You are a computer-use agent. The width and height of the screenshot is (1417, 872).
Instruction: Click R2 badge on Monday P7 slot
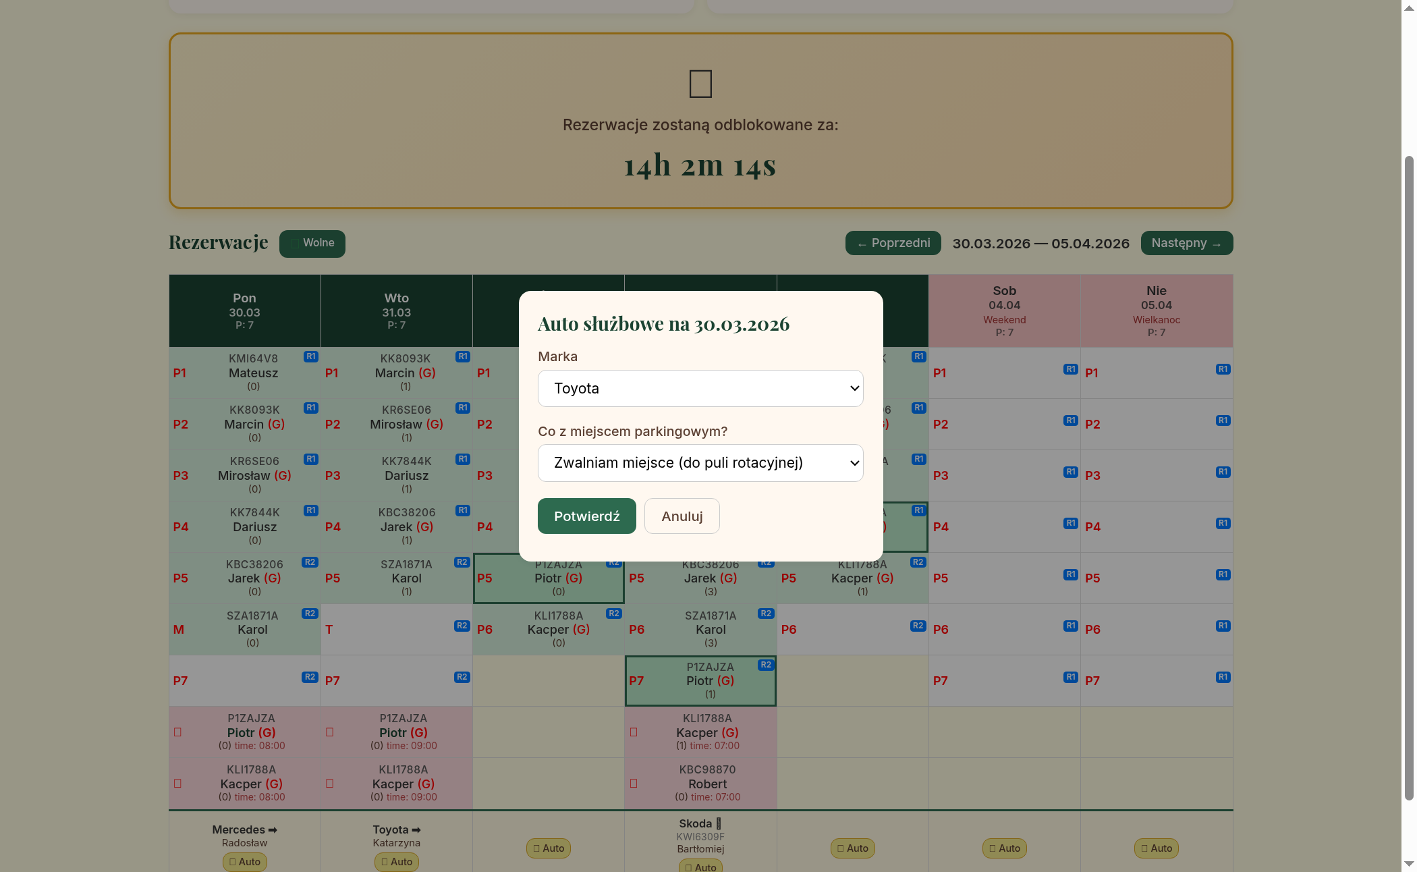(x=309, y=677)
